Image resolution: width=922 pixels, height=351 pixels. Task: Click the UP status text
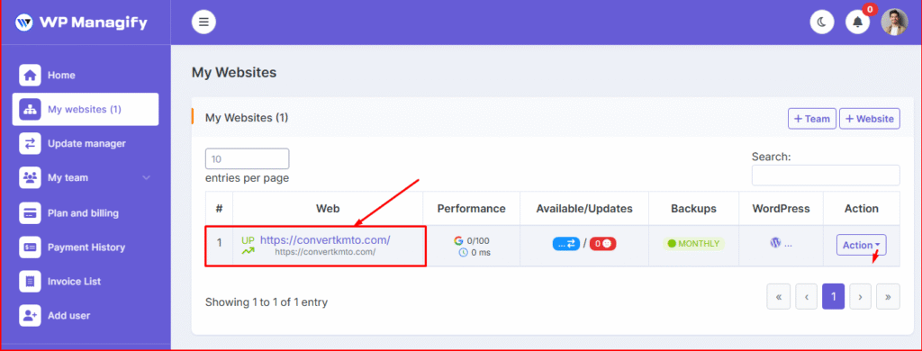[249, 240]
